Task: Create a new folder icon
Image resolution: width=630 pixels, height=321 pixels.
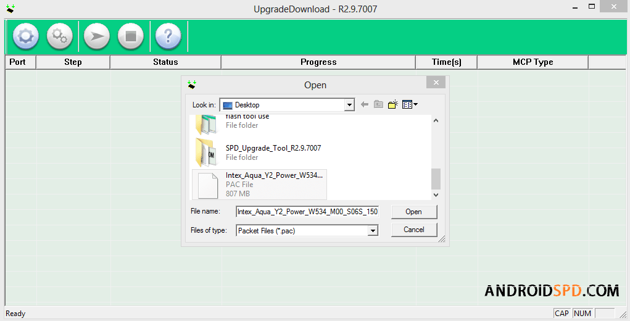Action: [392, 104]
